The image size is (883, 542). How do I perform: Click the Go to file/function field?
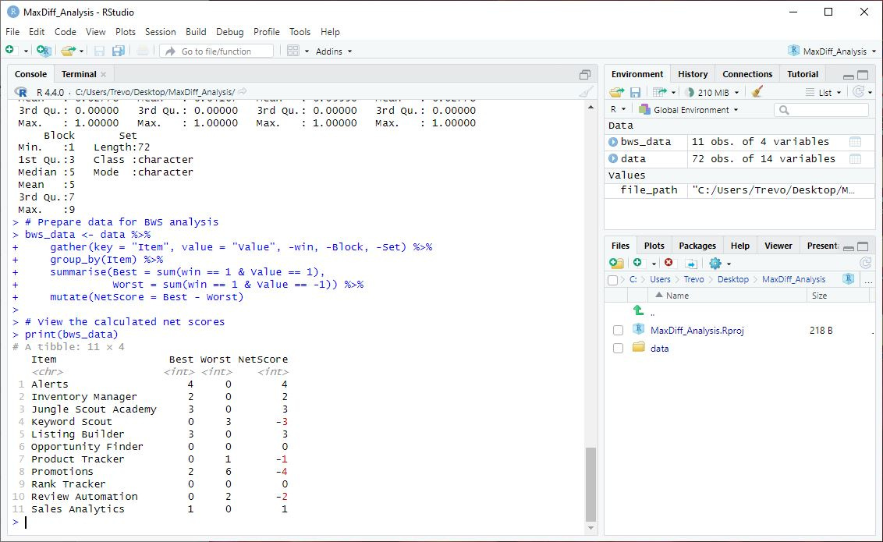coord(217,51)
